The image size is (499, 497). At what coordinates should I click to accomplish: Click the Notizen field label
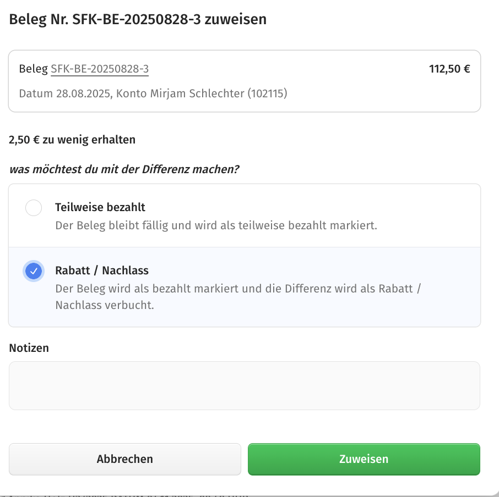coord(29,348)
